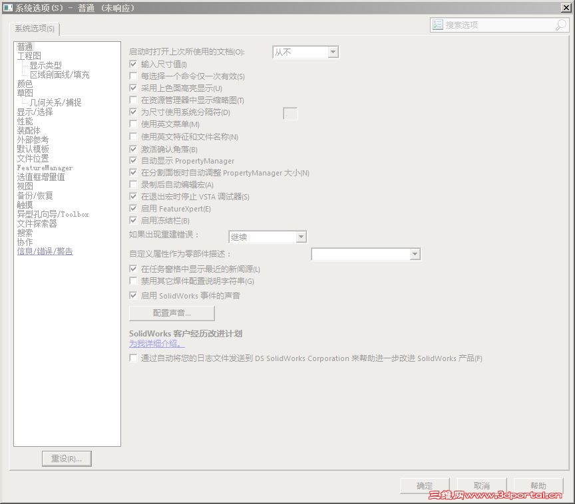
Task: Toggle 在任务窗格中显示最近的新闻源 checkbox
Action: [x=133, y=269]
